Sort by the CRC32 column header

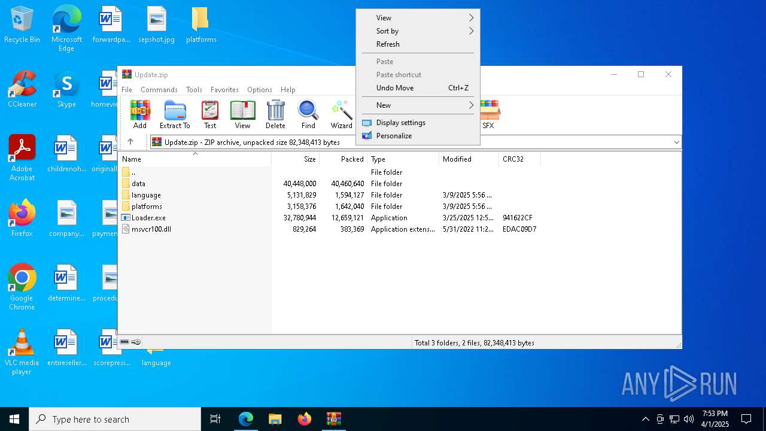pos(520,159)
